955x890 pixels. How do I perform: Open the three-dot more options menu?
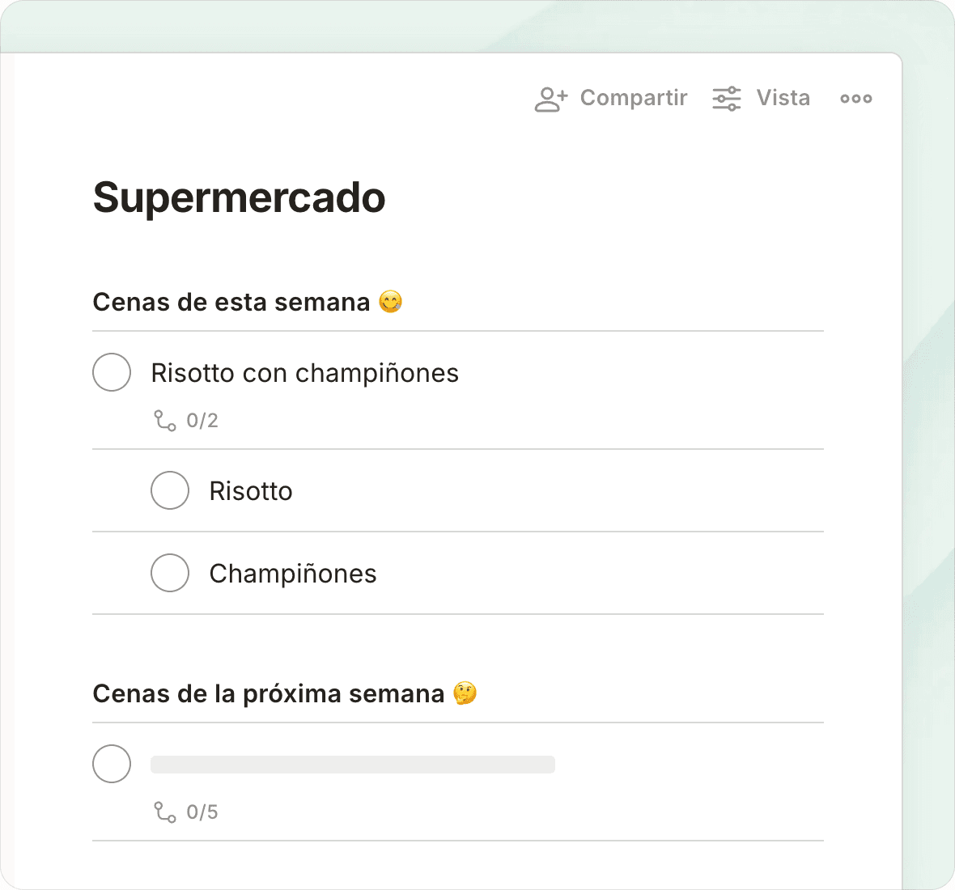[x=855, y=99]
